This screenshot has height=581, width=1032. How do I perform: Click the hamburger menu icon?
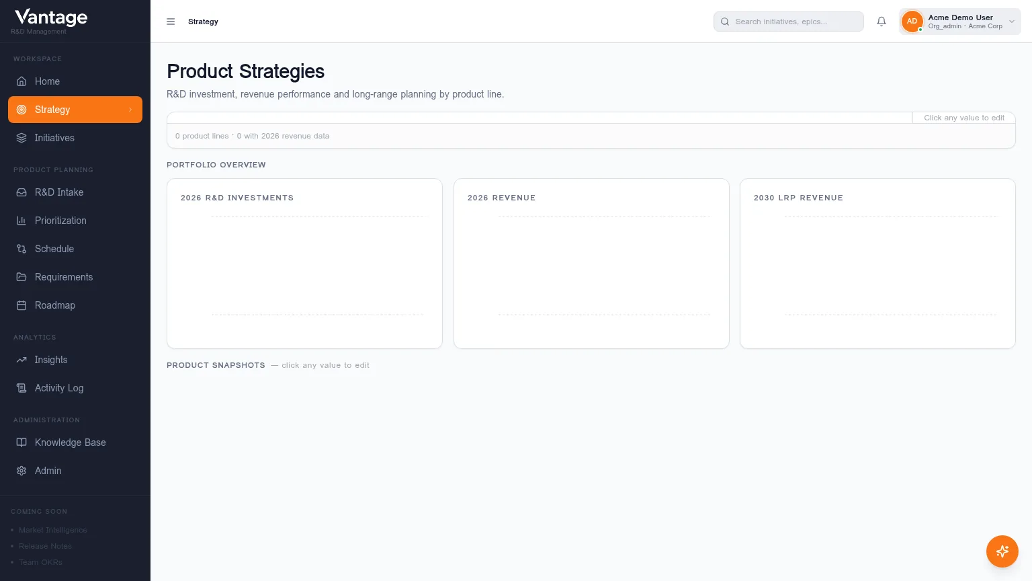pos(171,22)
